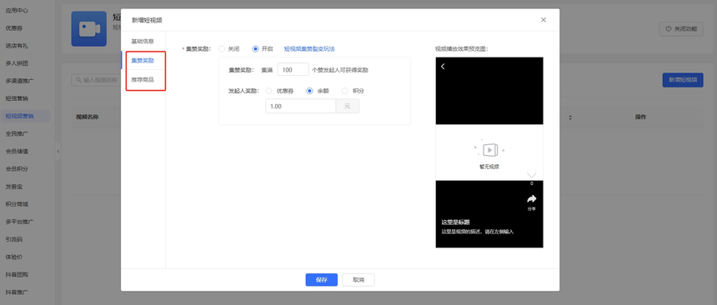Open 引流码 in the sidebar
This screenshot has height=305, width=717.
pyautogui.click(x=14, y=239)
